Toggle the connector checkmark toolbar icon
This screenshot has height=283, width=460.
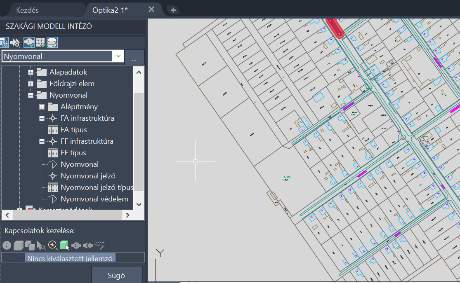point(29,42)
